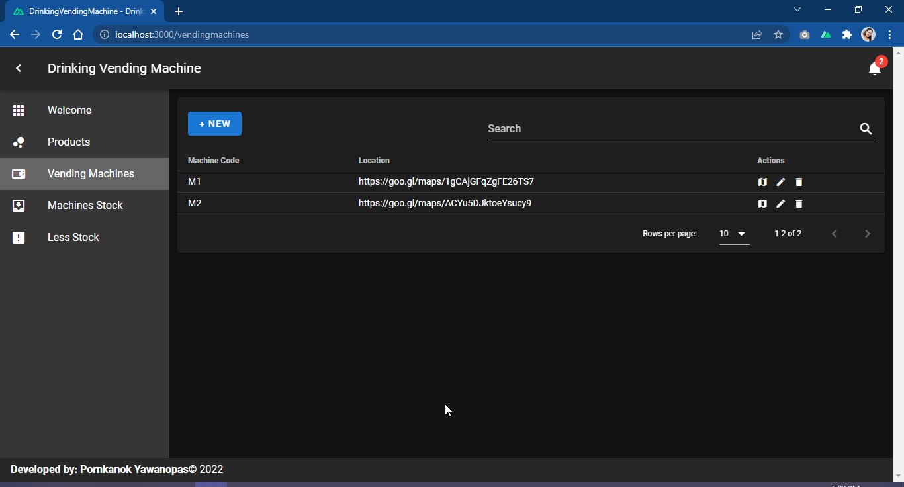Open the notification bell with badge 2

point(874,68)
